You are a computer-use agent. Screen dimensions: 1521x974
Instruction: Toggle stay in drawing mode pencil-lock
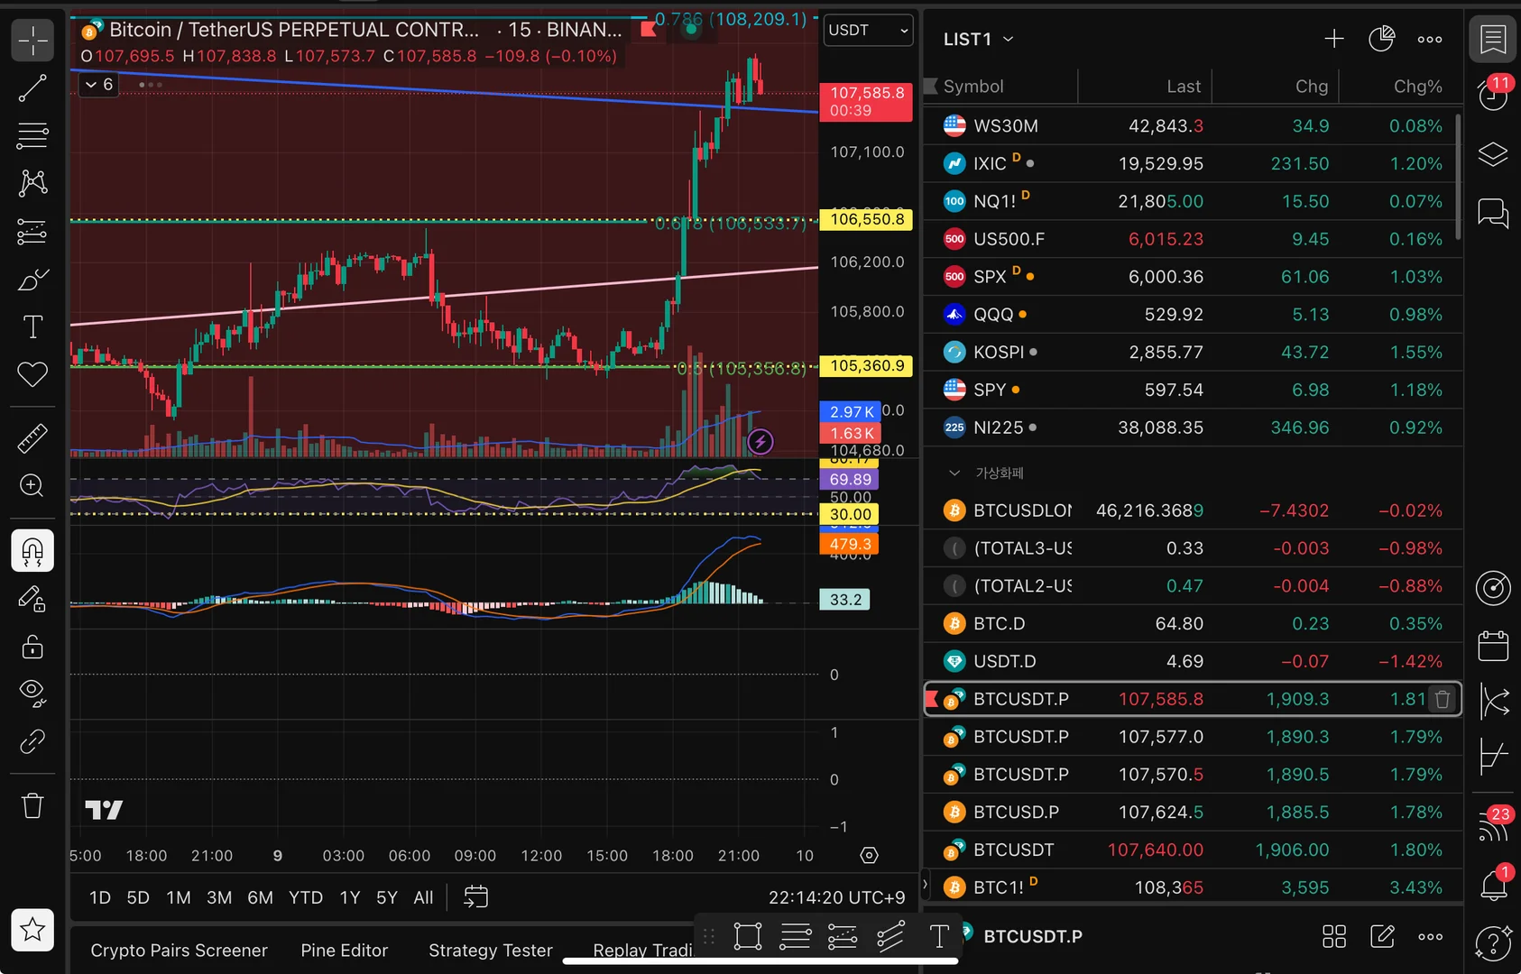[32, 599]
